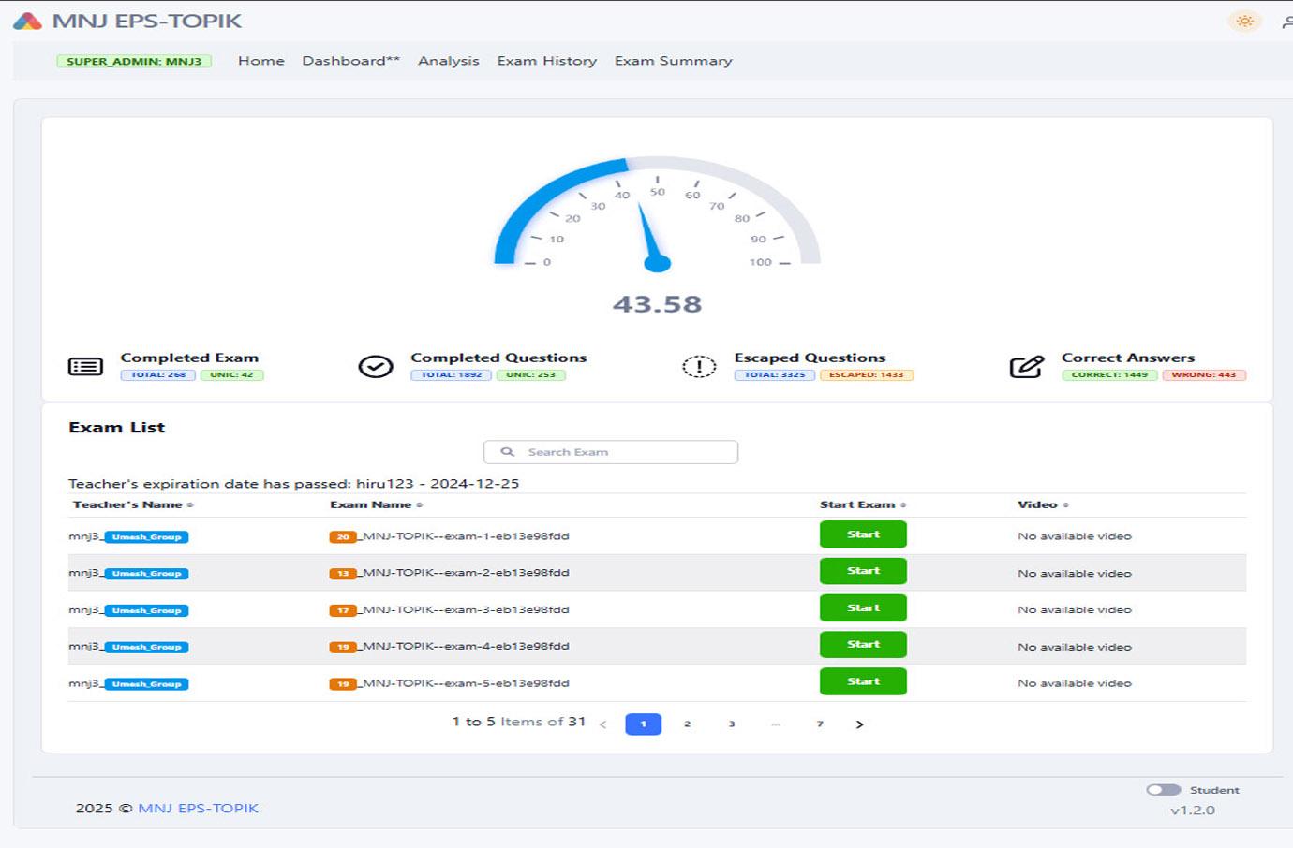
Task: Open the user profile icon
Action: pos(1287,22)
